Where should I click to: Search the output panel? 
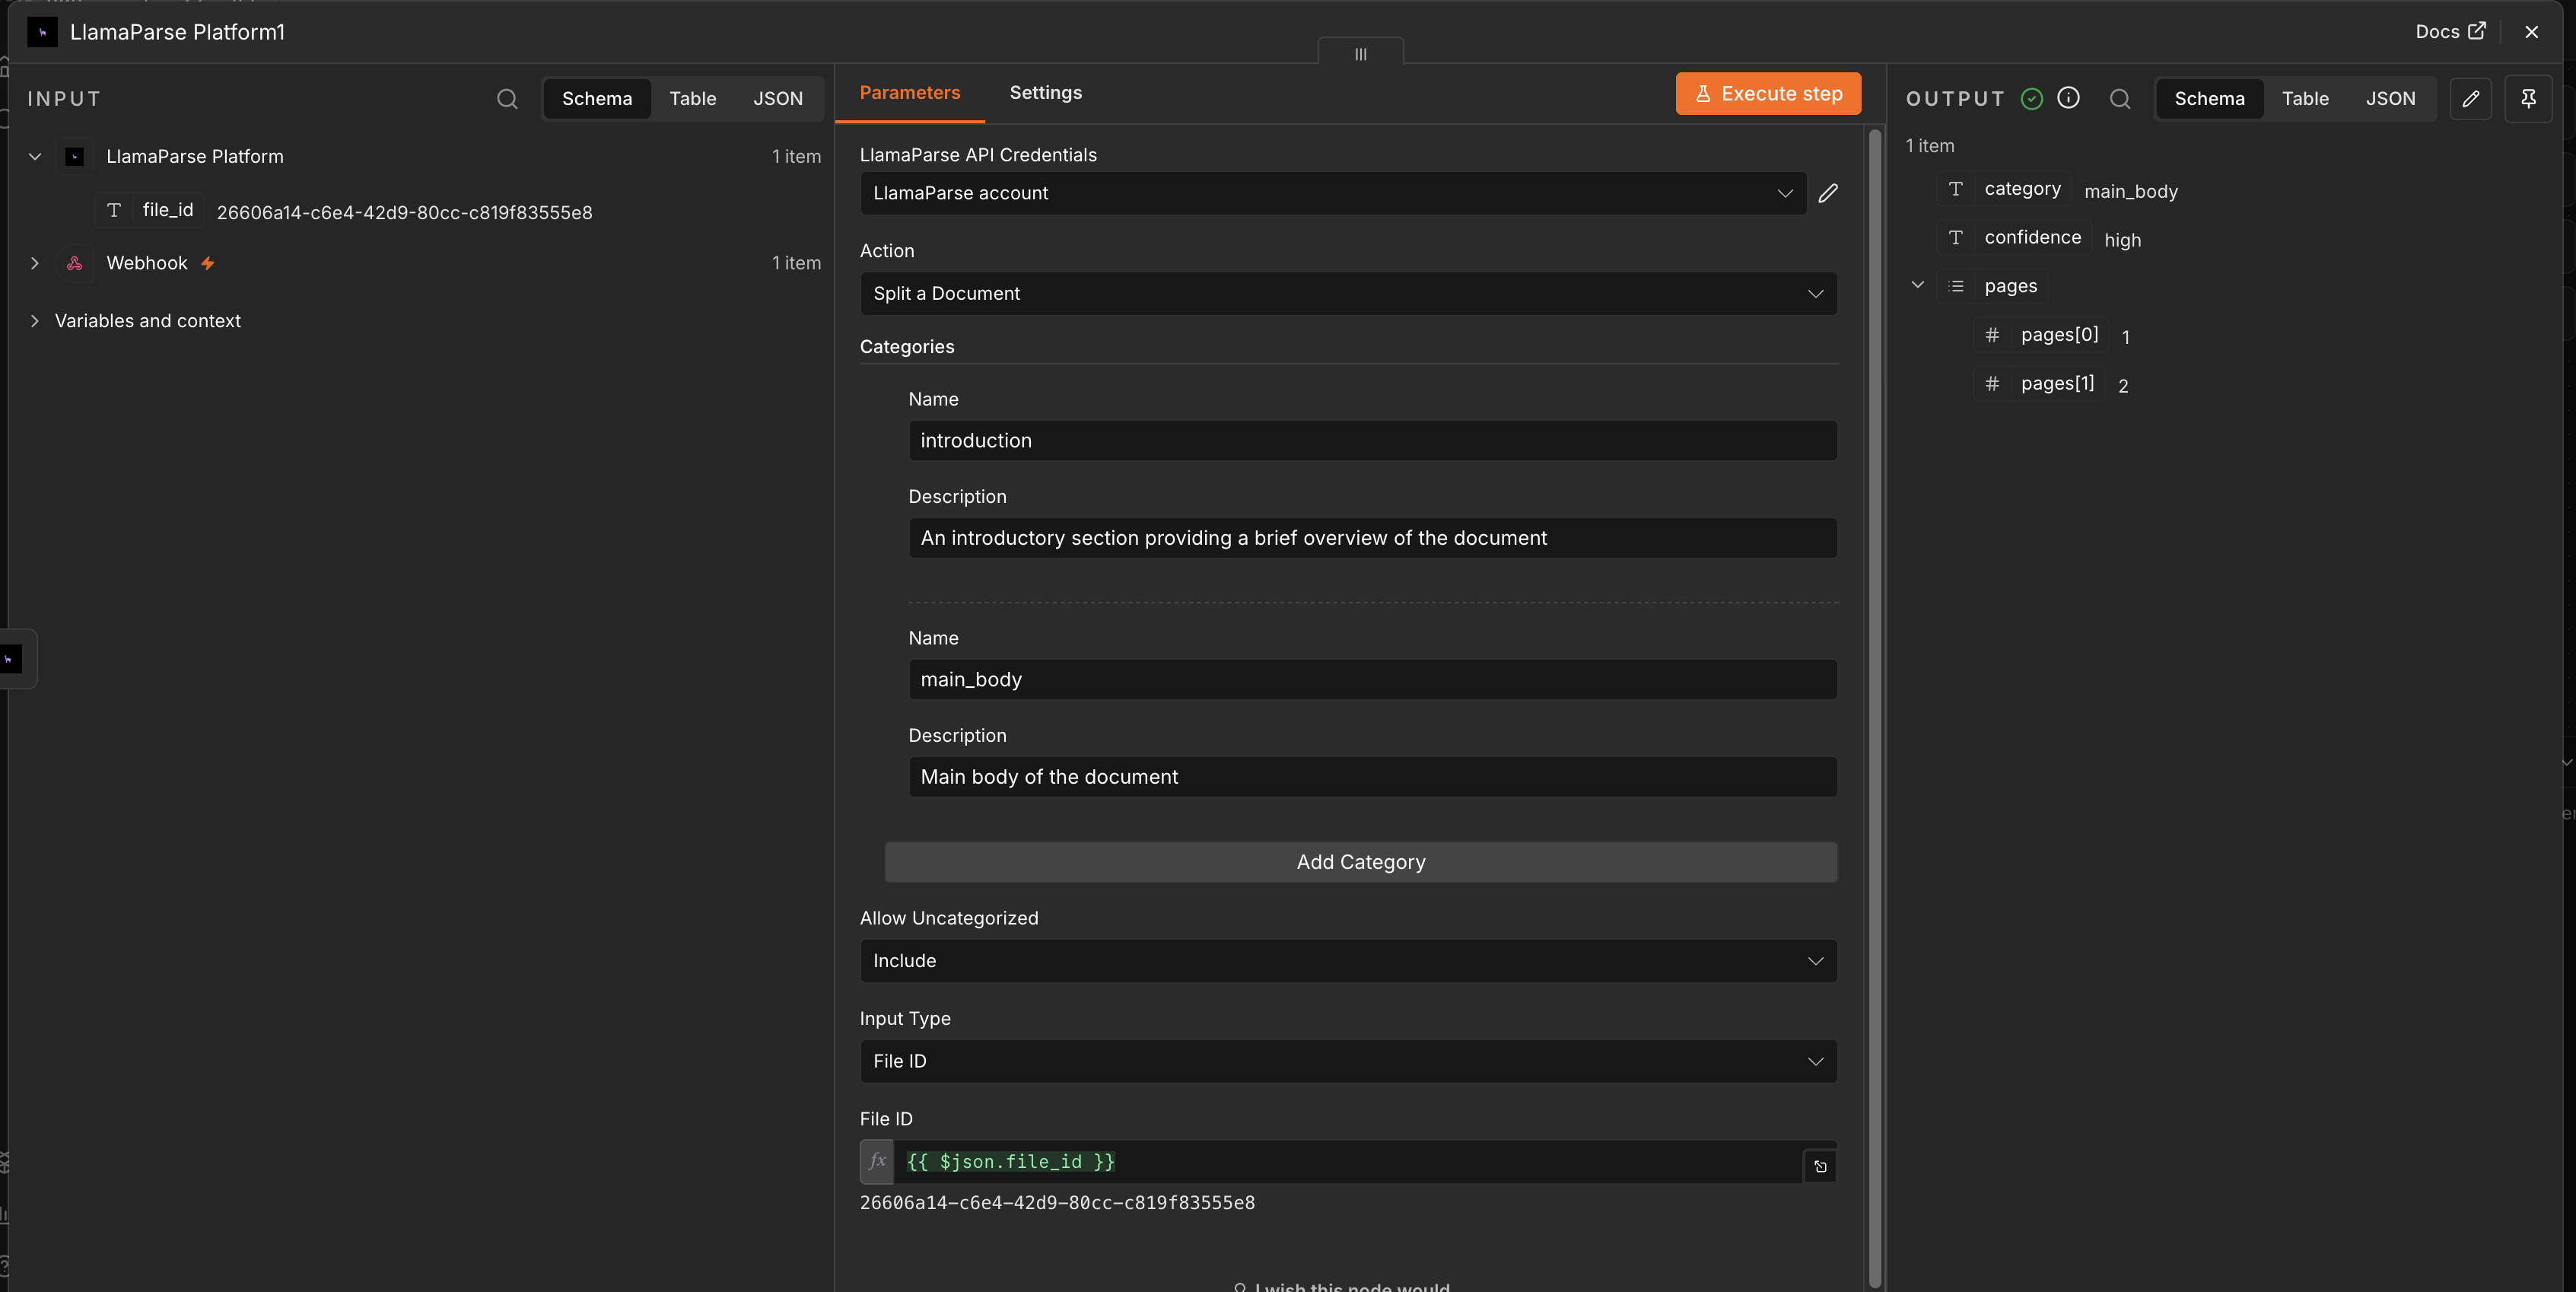[x=2120, y=98]
